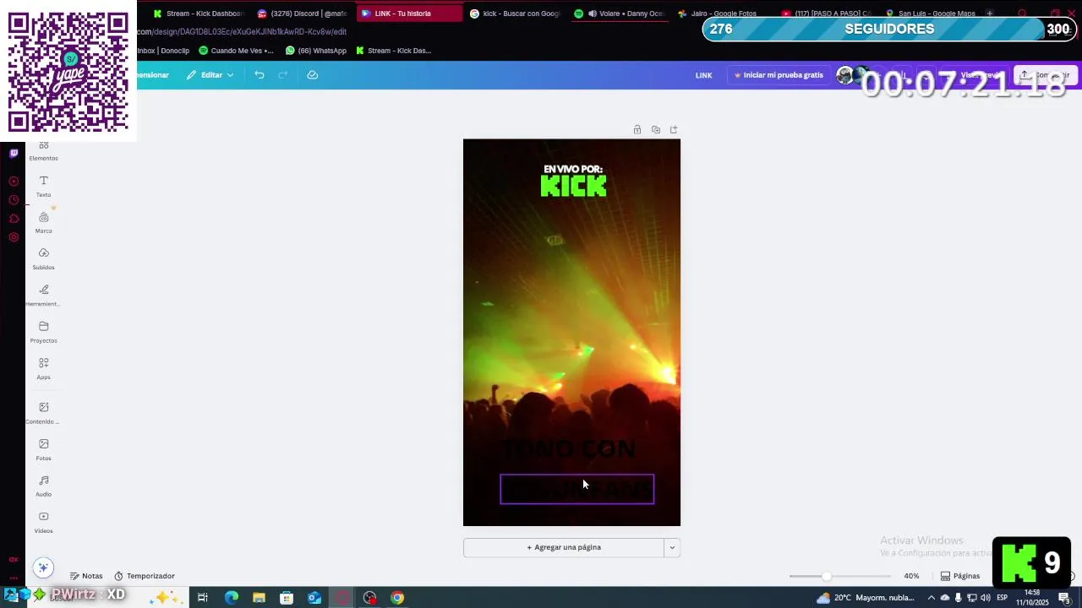Open the Texto tool in sidebar

point(43,187)
